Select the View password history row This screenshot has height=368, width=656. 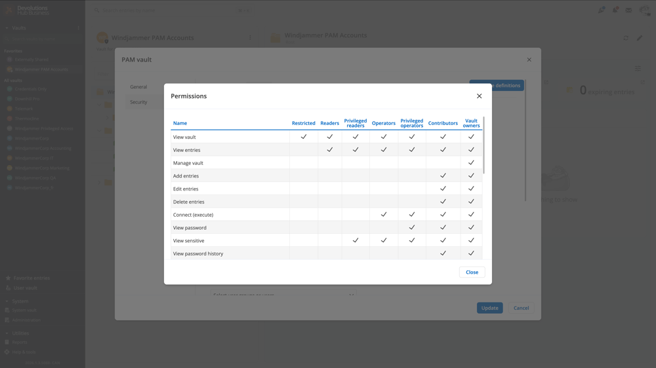[326, 253]
